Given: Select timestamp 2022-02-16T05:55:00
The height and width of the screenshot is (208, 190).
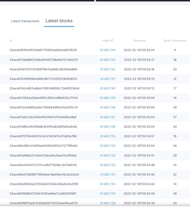Looking at the screenshot, I should [139, 127].
